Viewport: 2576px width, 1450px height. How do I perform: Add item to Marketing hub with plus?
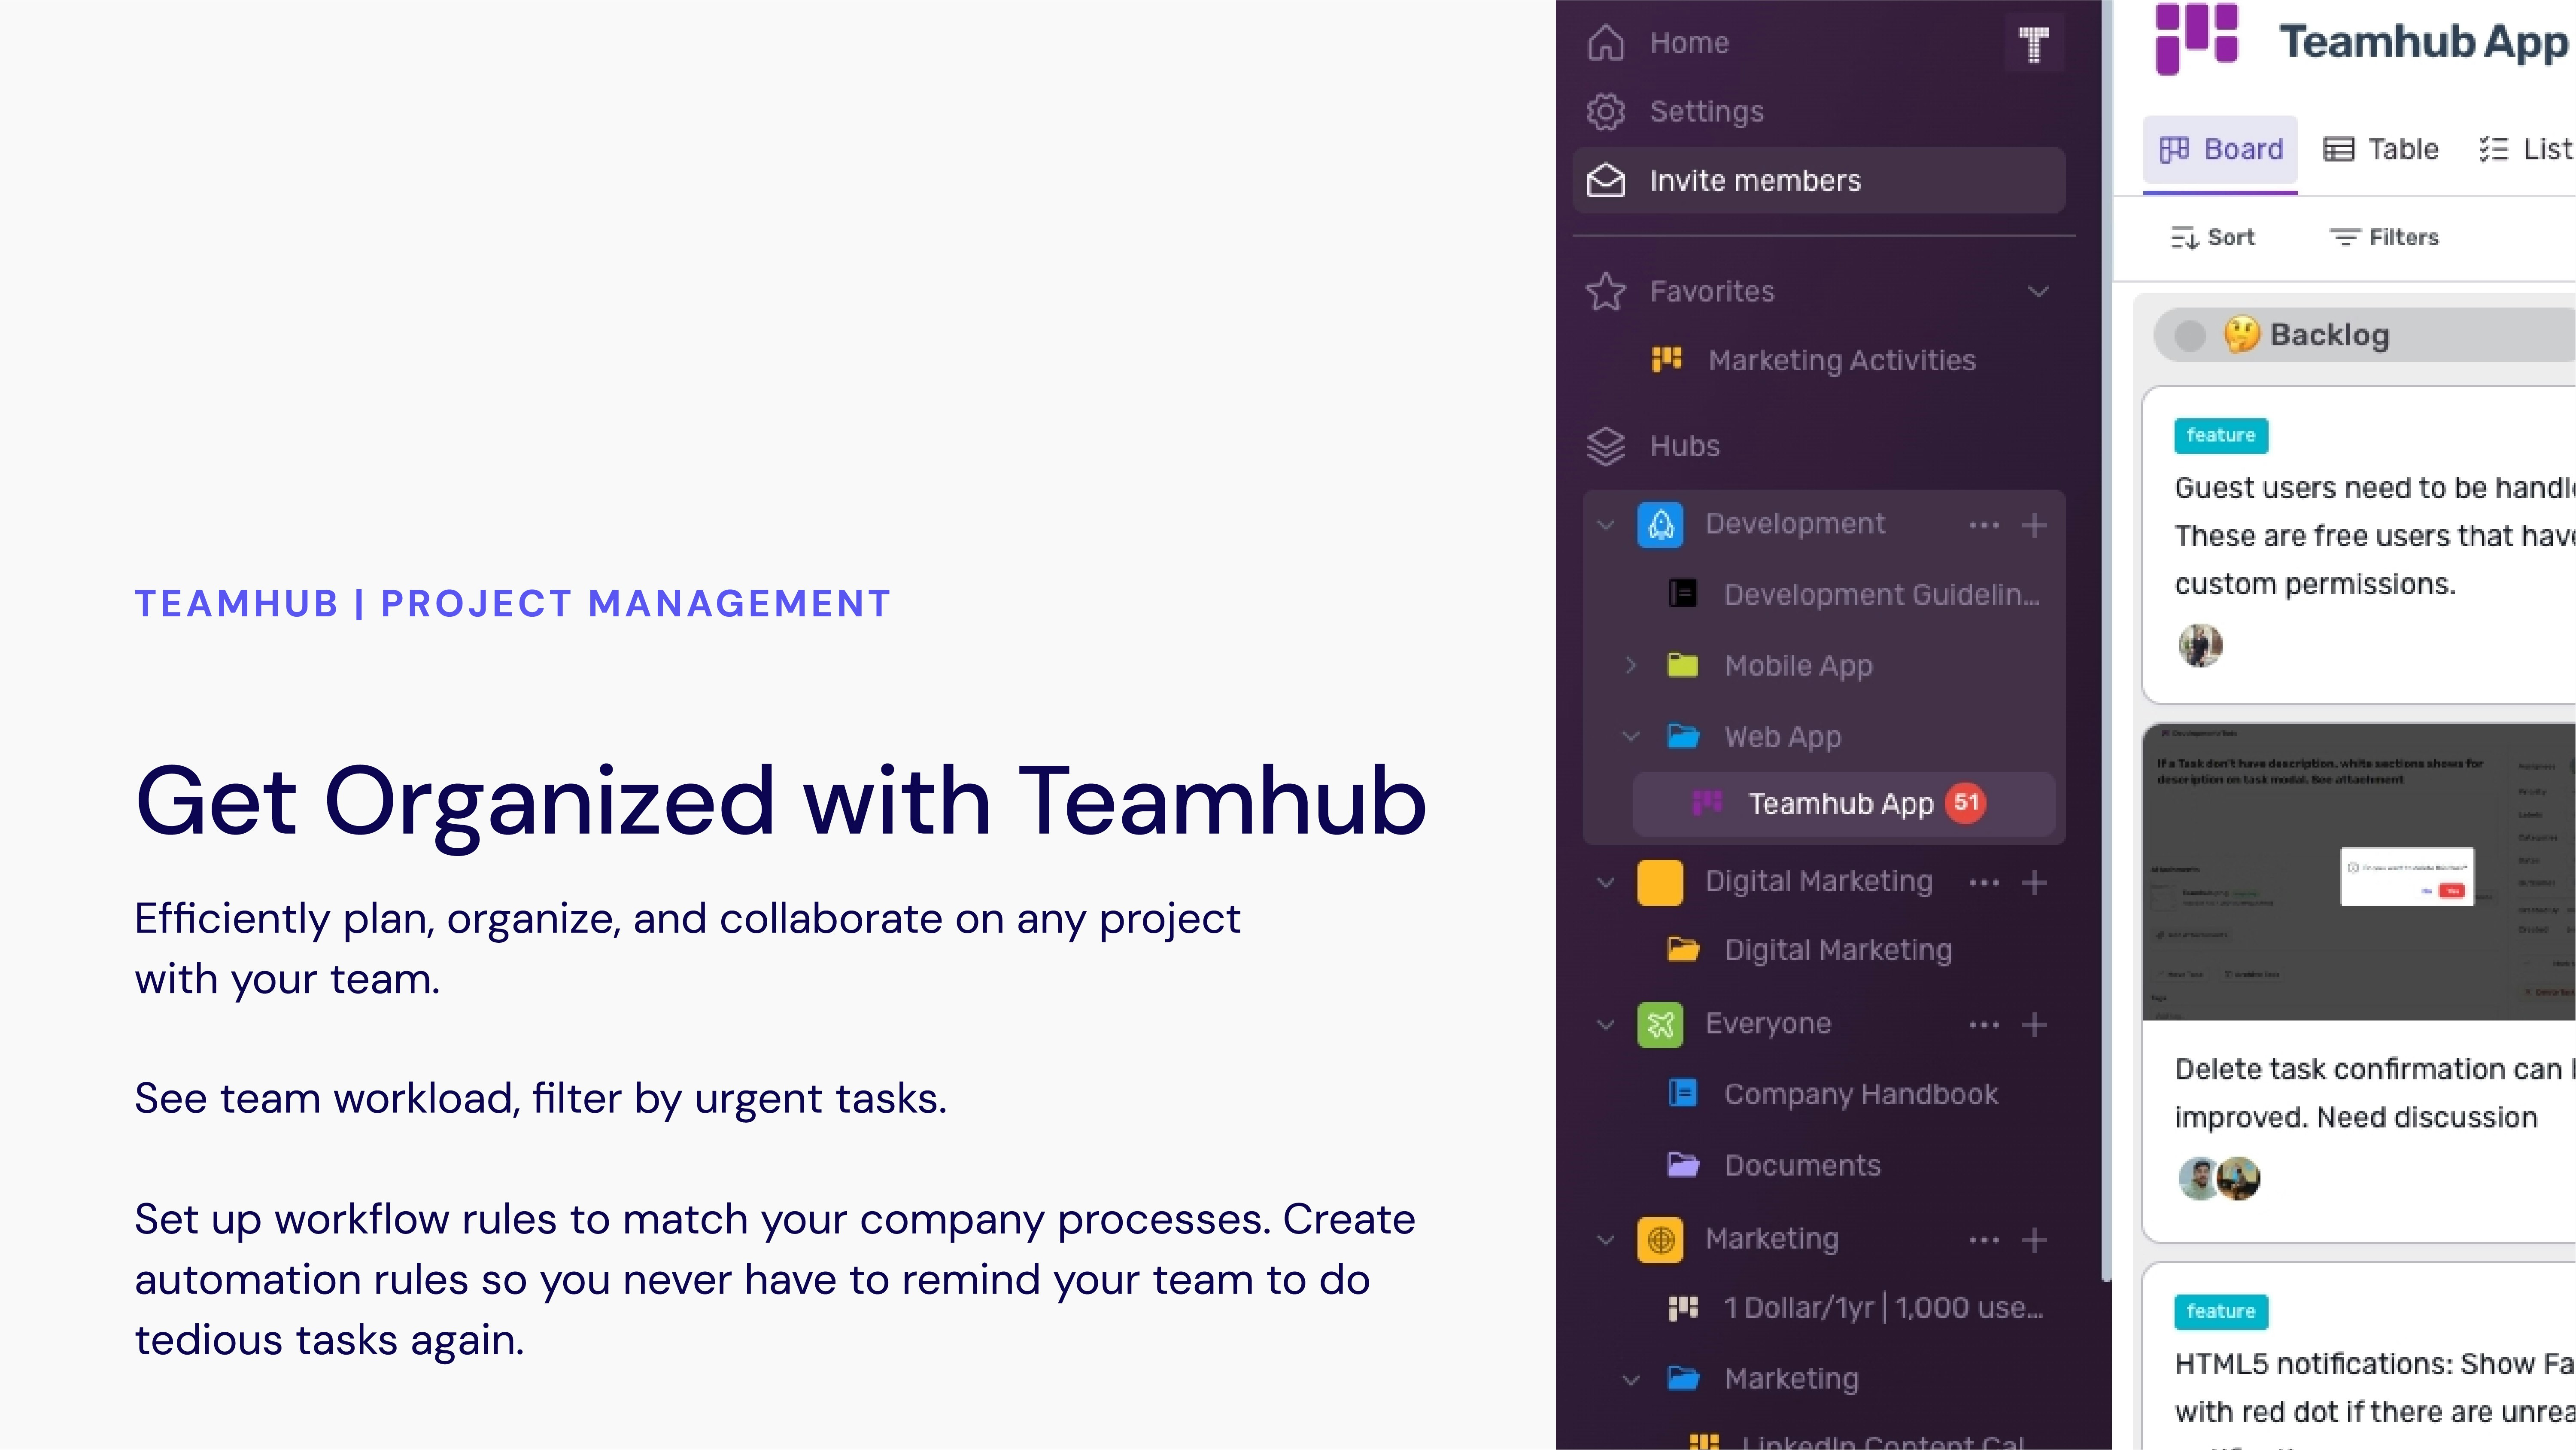2034,1240
